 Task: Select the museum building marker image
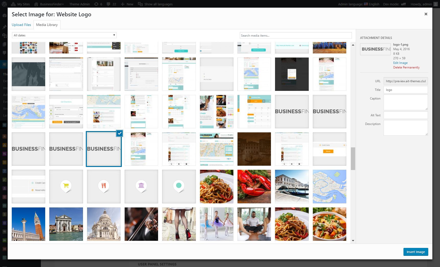tap(141, 187)
